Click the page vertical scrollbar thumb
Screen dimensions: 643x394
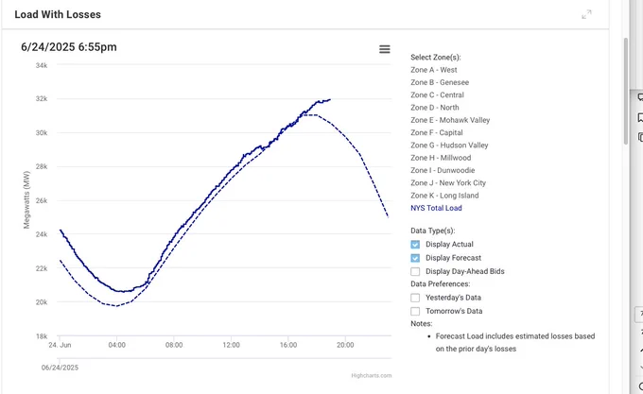click(x=625, y=91)
